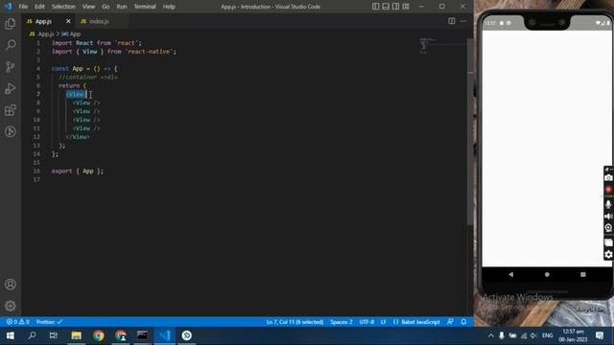Toggle primary side bar layout icon
The width and height of the screenshot is (614, 345).
tap(375, 7)
